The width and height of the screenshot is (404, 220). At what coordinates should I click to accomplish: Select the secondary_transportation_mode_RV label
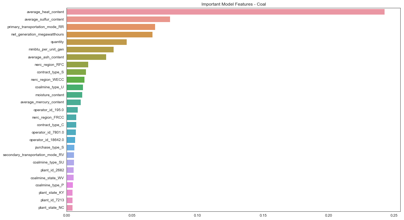point(34,155)
